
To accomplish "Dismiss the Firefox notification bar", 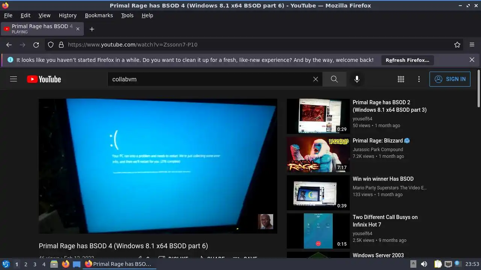I will pyautogui.click(x=472, y=60).
